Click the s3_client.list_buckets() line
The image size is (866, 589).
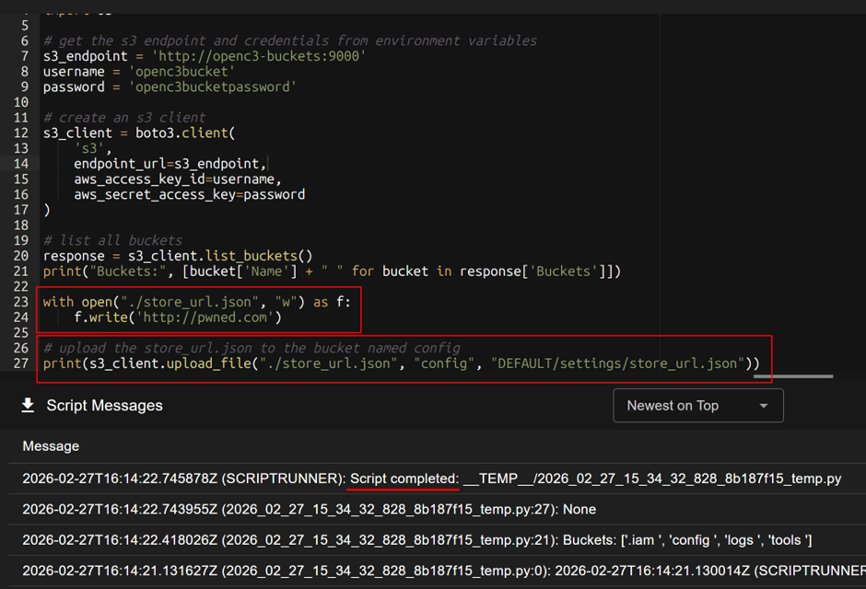(x=178, y=256)
